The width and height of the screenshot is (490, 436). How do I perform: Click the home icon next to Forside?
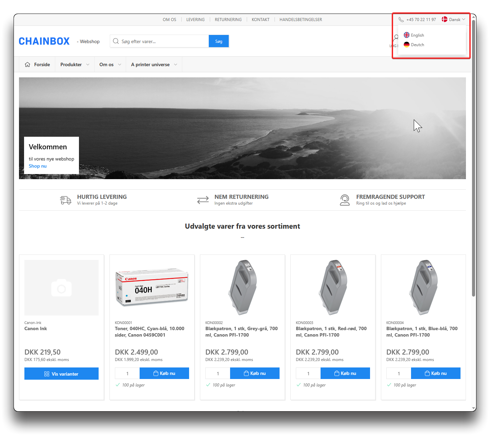tap(27, 64)
